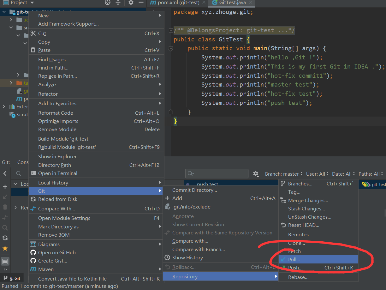Screen dimensions: 386x290
Task: Select Convert Java File to Kotlin File
Action: pos(96,279)
